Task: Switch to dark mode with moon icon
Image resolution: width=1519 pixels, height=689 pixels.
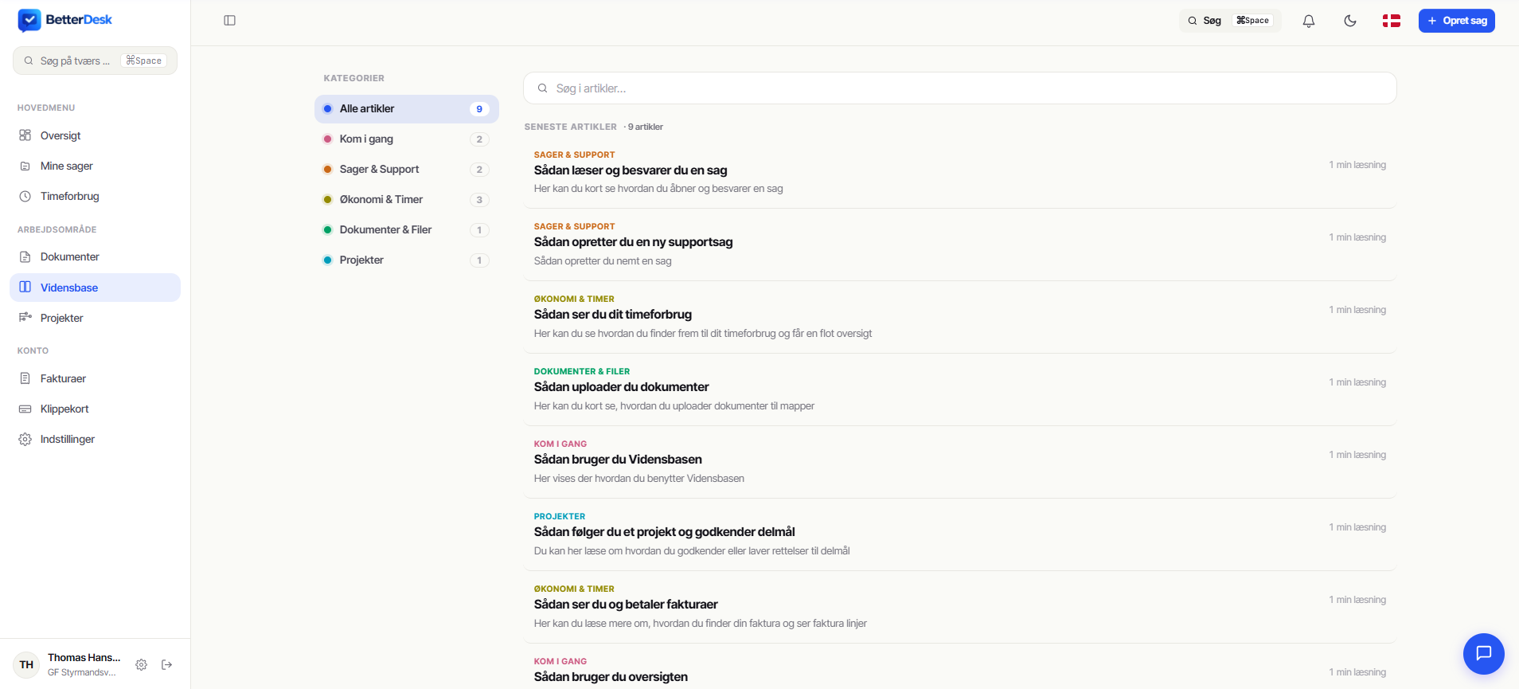Action: (x=1350, y=21)
